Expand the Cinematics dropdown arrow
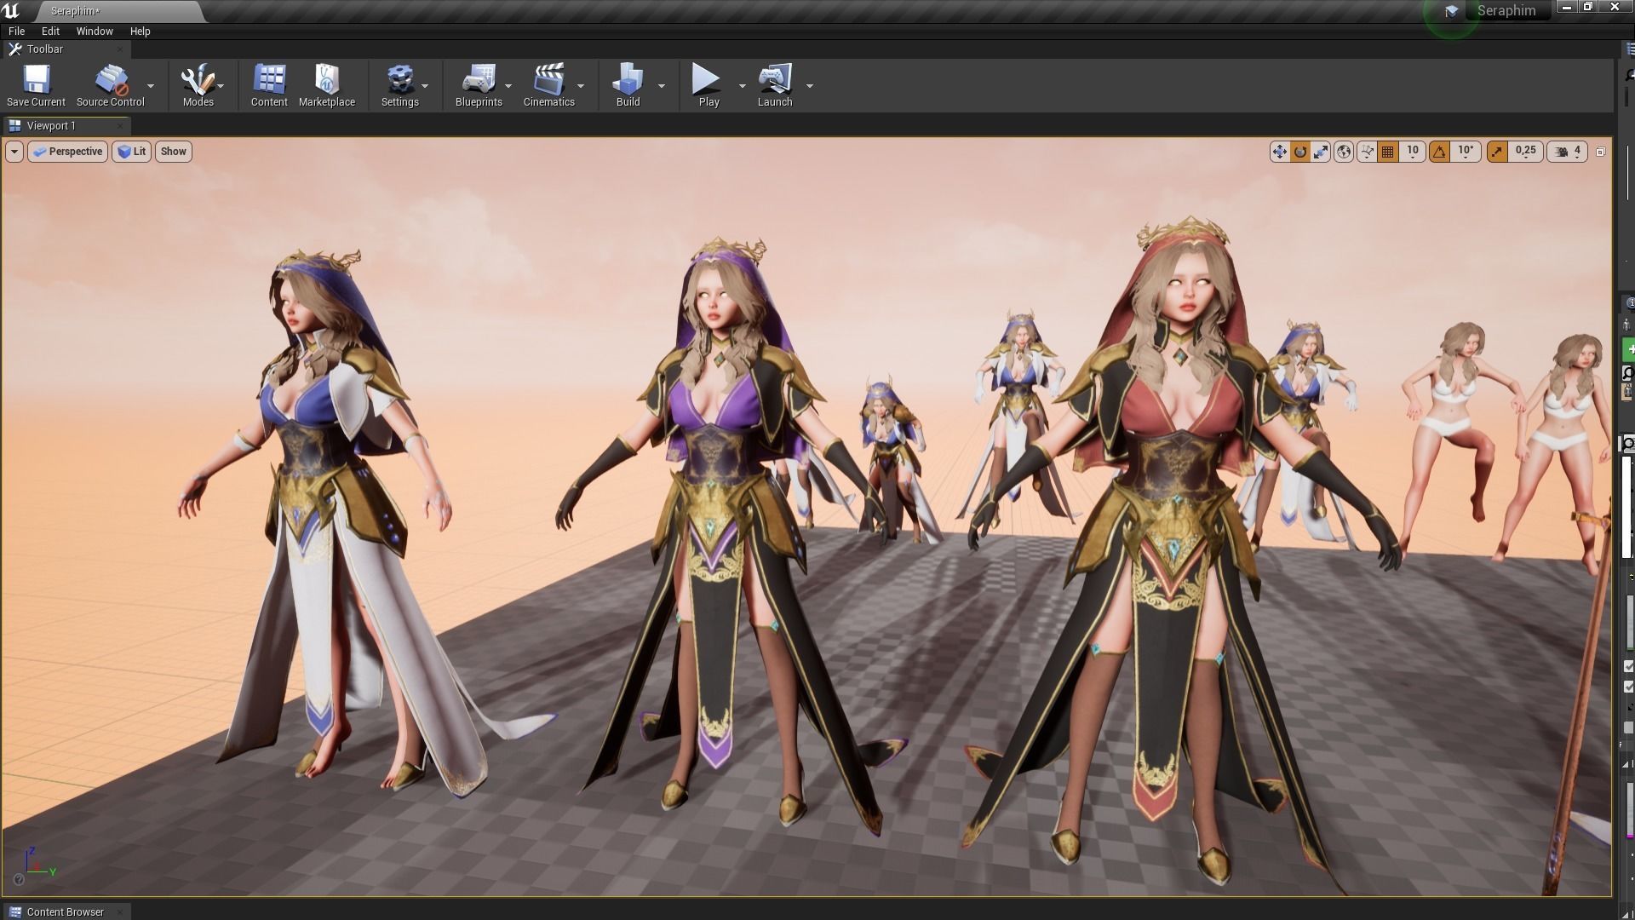The width and height of the screenshot is (1635, 920). point(581,86)
